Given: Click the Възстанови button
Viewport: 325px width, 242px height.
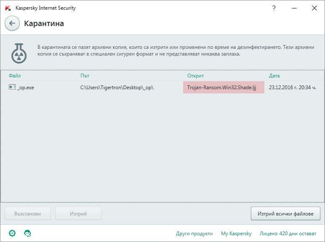Looking at the screenshot, I should [28, 213].
